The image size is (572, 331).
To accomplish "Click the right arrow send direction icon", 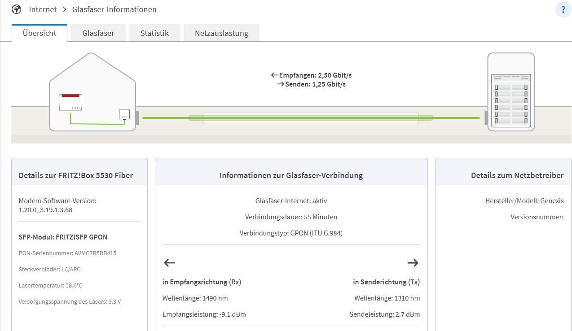I will (x=413, y=263).
